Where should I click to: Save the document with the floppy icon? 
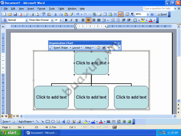pos(15,14)
